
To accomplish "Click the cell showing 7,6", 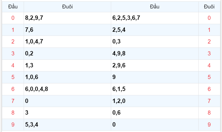I will pos(29,30).
